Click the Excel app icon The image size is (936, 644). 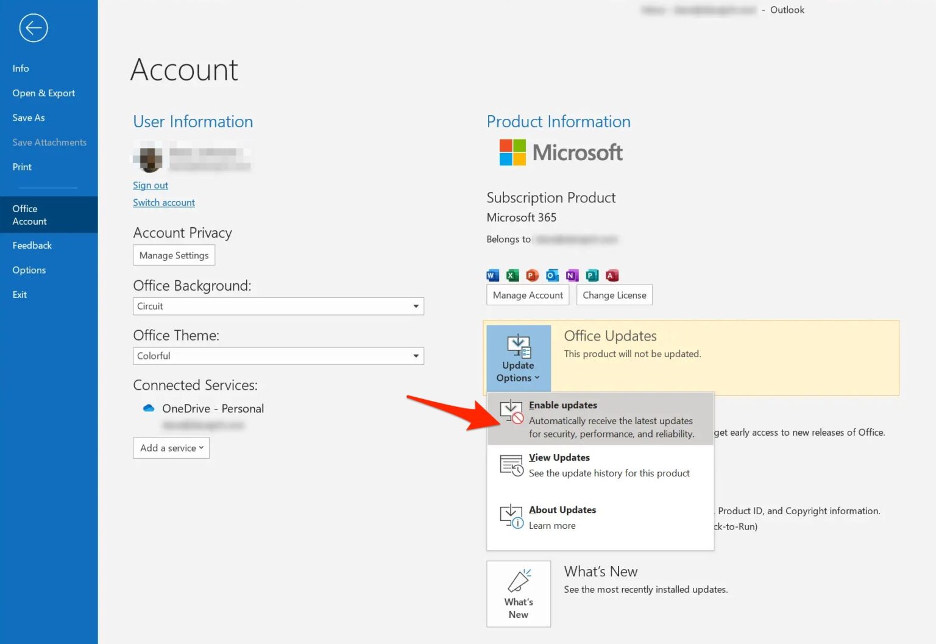[512, 275]
